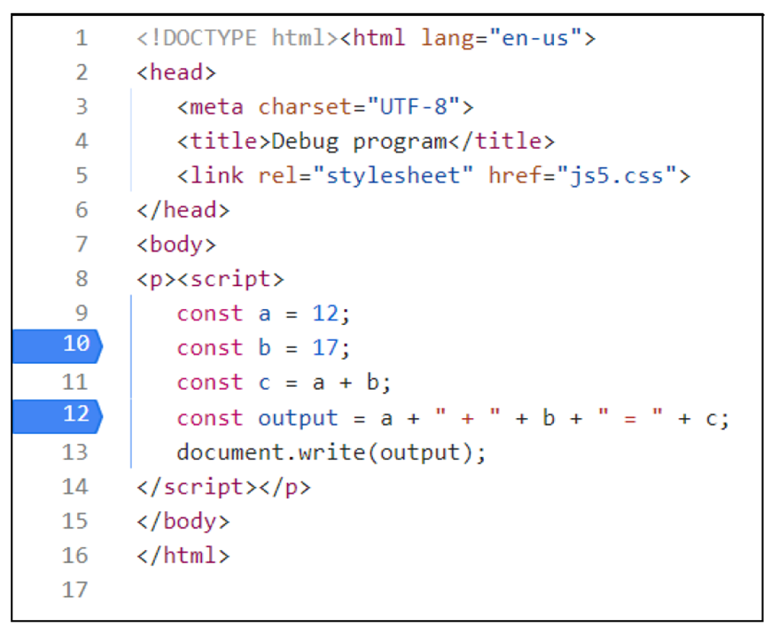This screenshot has width=779, height=635.
Task: Click line number 14 in the gutter
Action: 75,486
